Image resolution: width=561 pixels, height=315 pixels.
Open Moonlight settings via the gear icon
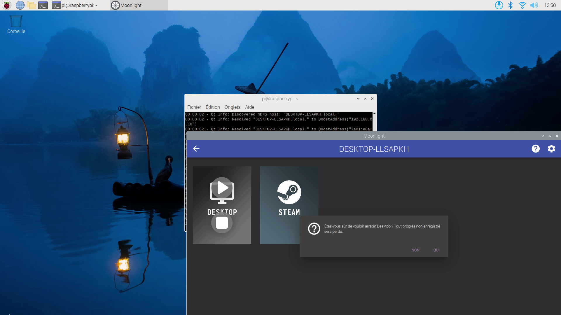(x=551, y=149)
